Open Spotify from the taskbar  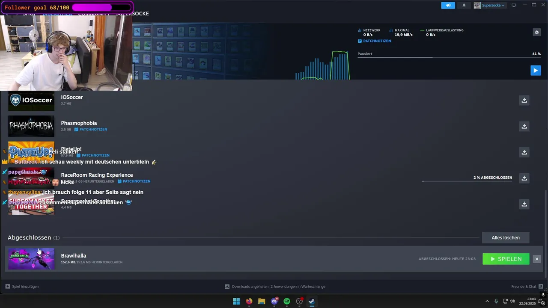tap(287, 301)
